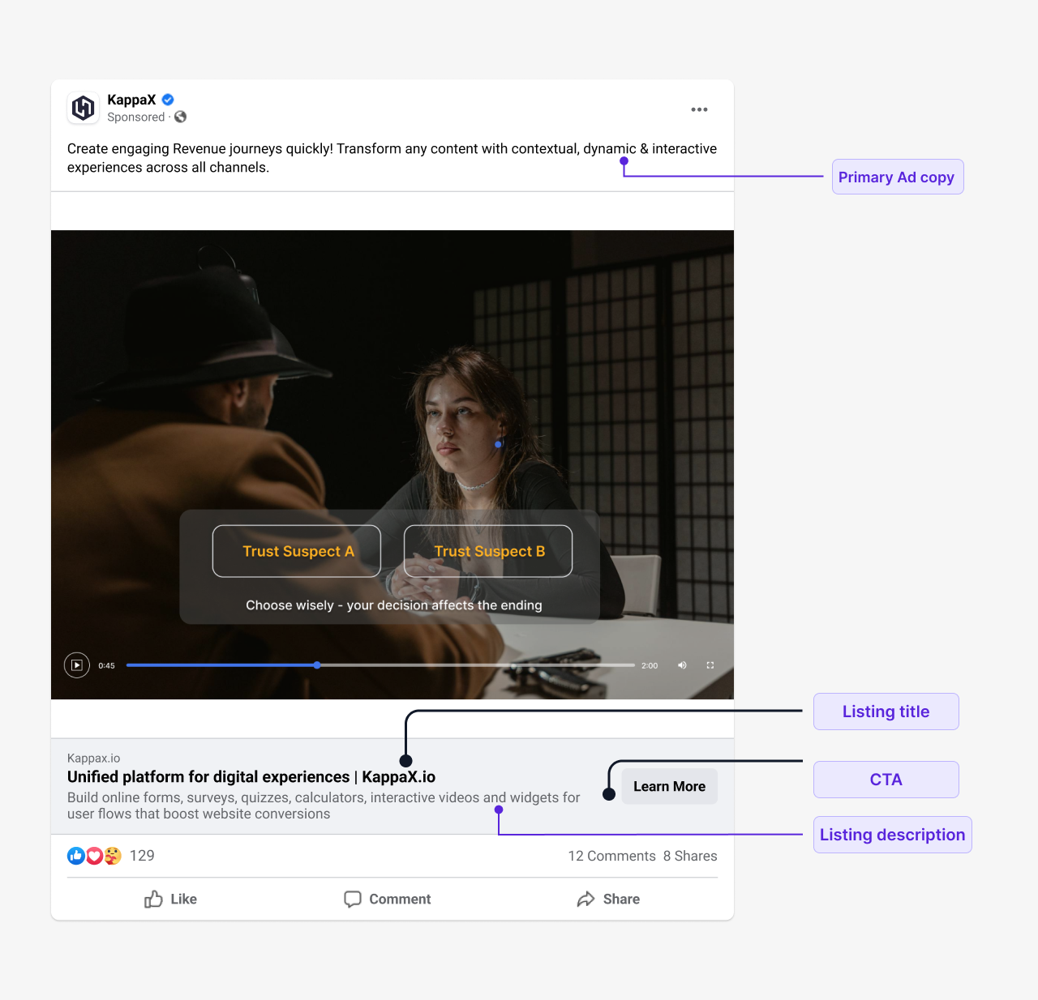Click the video progress slider handle
The width and height of the screenshot is (1038, 1000).
click(317, 665)
